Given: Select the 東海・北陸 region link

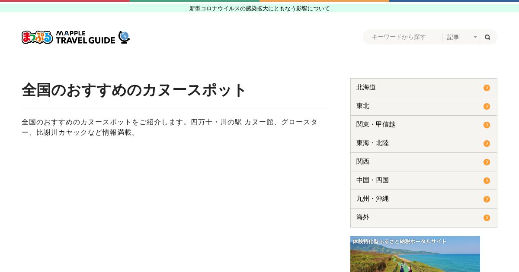Looking at the screenshot, I should [424, 143].
